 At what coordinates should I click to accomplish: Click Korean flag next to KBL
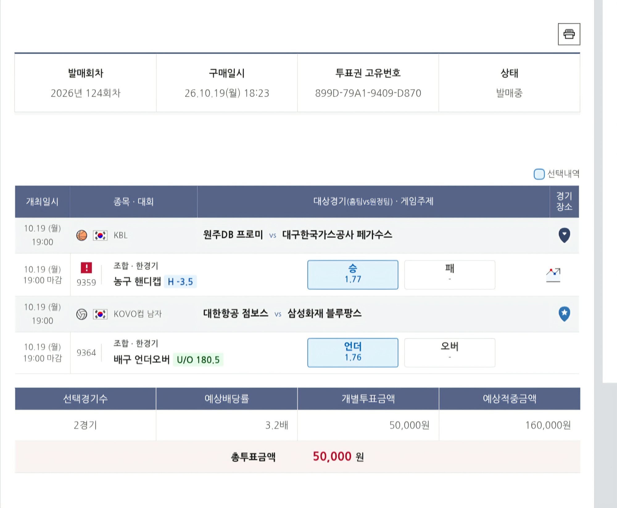click(100, 236)
